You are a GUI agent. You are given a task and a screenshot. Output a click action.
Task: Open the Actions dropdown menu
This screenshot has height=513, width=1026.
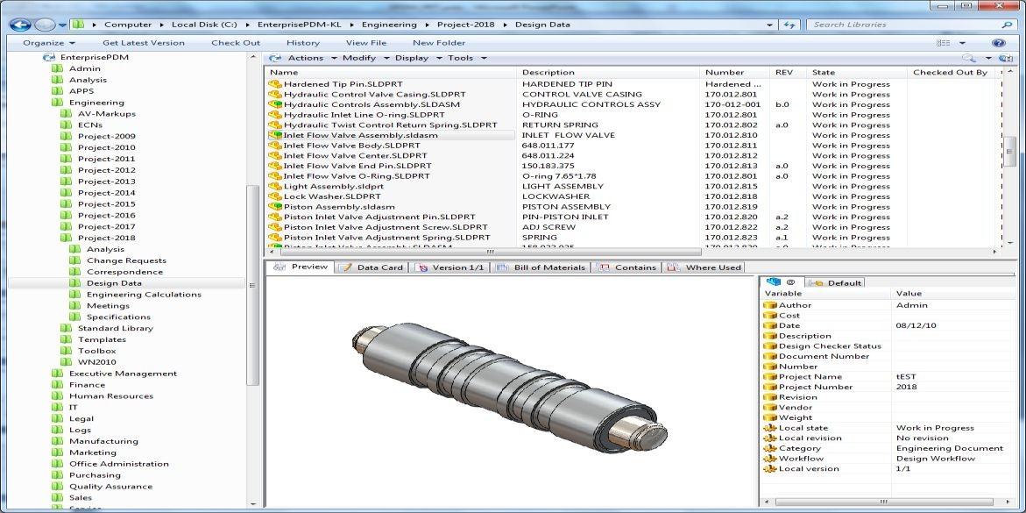(x=312, y=58)
